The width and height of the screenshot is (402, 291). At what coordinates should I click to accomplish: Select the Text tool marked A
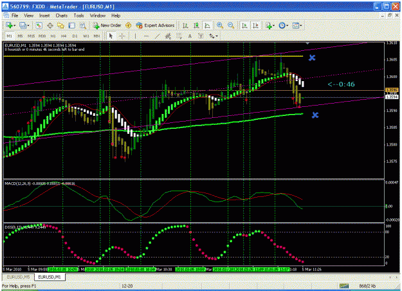click(x=190, y=36)
